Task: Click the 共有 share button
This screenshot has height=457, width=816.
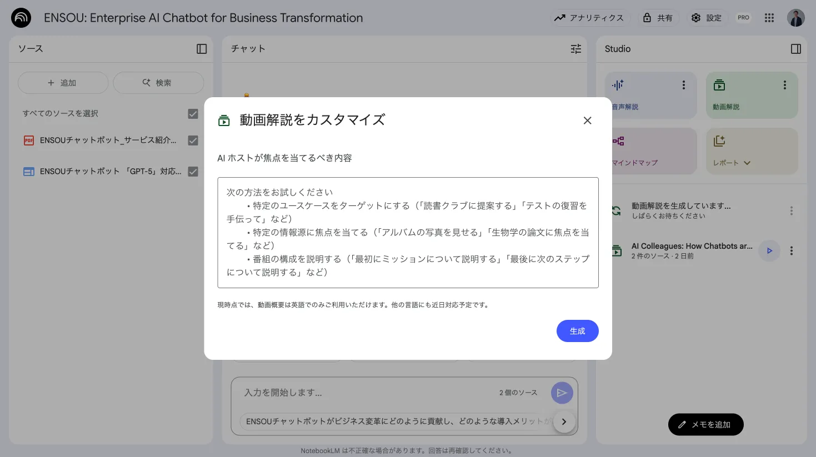Action: (x=658, y=18)
